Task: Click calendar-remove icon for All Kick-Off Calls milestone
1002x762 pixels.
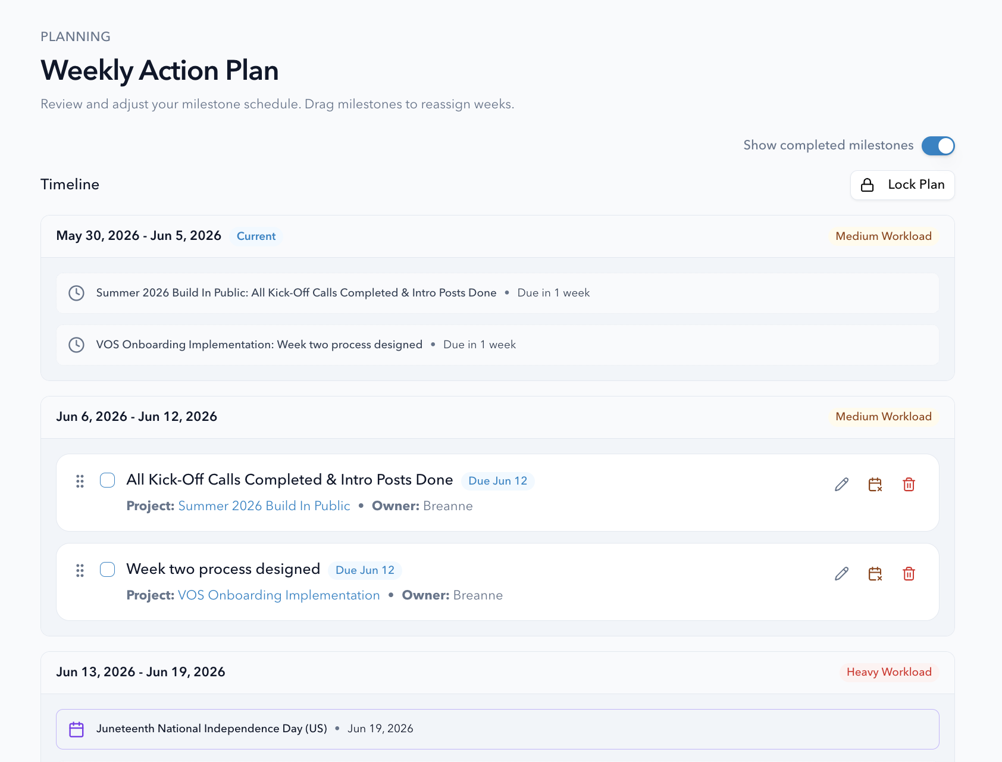Action: pos(875,485)
